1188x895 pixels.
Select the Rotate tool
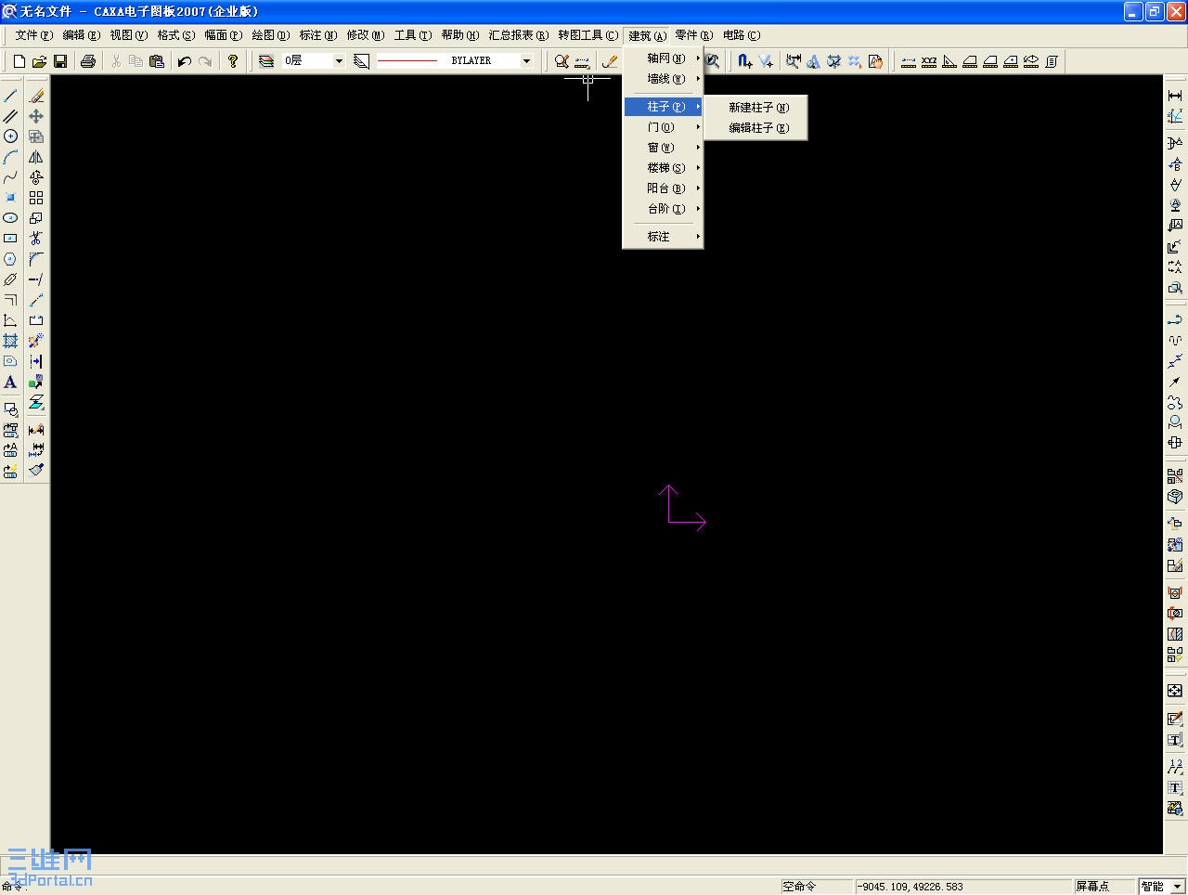tap(36, 177)
